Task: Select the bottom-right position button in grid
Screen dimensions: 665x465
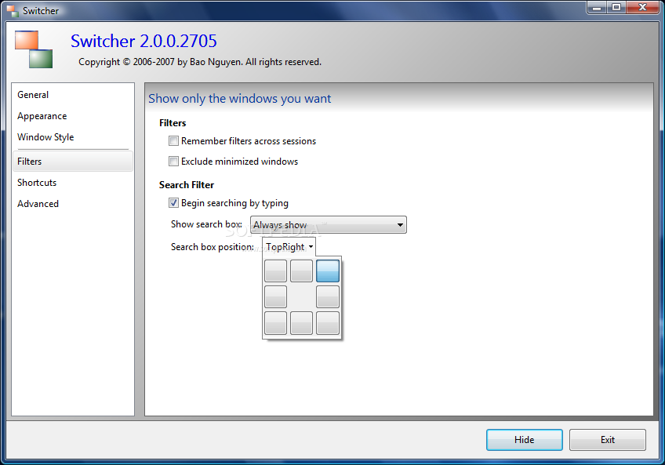Action: click(328, 323)
